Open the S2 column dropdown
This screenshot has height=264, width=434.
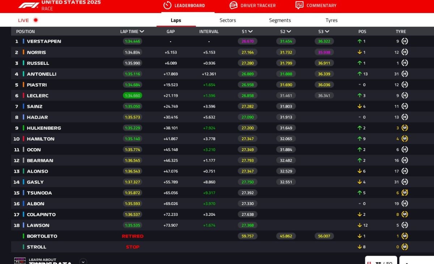(x=289, y=32)
